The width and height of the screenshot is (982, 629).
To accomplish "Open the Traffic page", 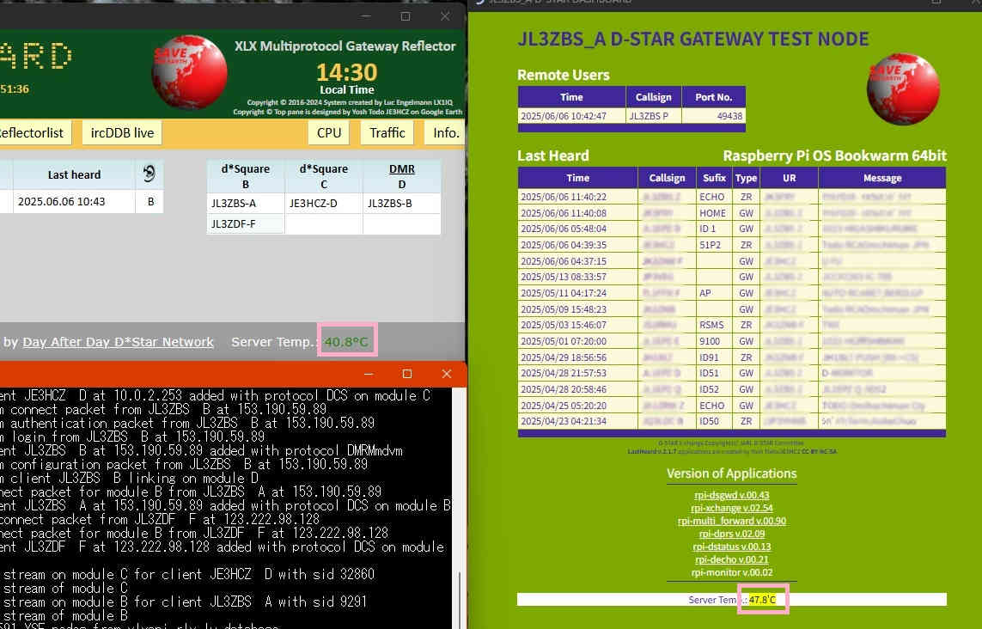I will [x=387, y=132].
